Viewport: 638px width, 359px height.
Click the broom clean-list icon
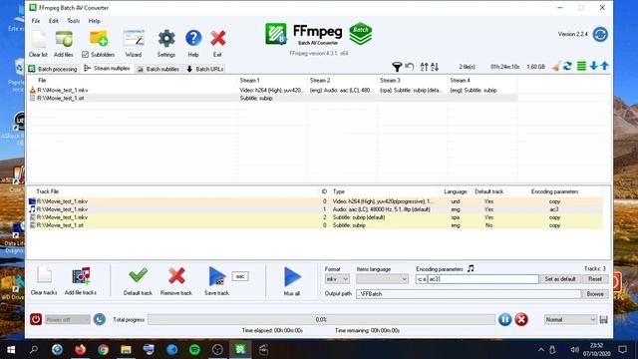coord(556,67)
